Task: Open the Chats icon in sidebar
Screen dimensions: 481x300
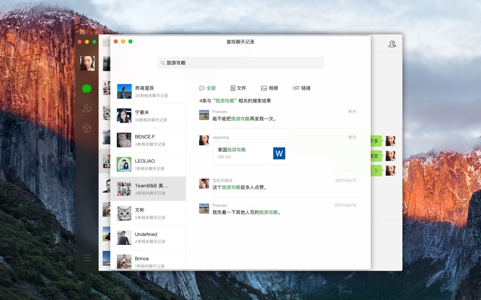Action: (x=87, y=88)
